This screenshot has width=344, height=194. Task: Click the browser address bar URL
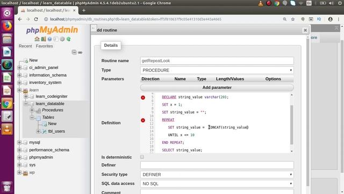point(135,19)
